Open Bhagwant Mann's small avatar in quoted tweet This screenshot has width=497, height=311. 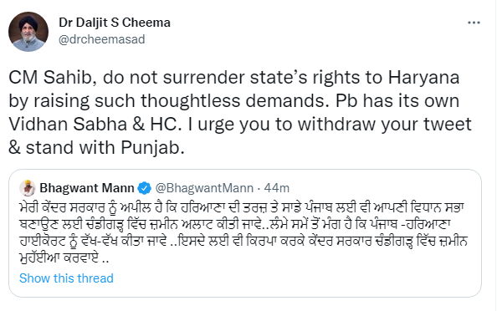click(x=28, y=188)
